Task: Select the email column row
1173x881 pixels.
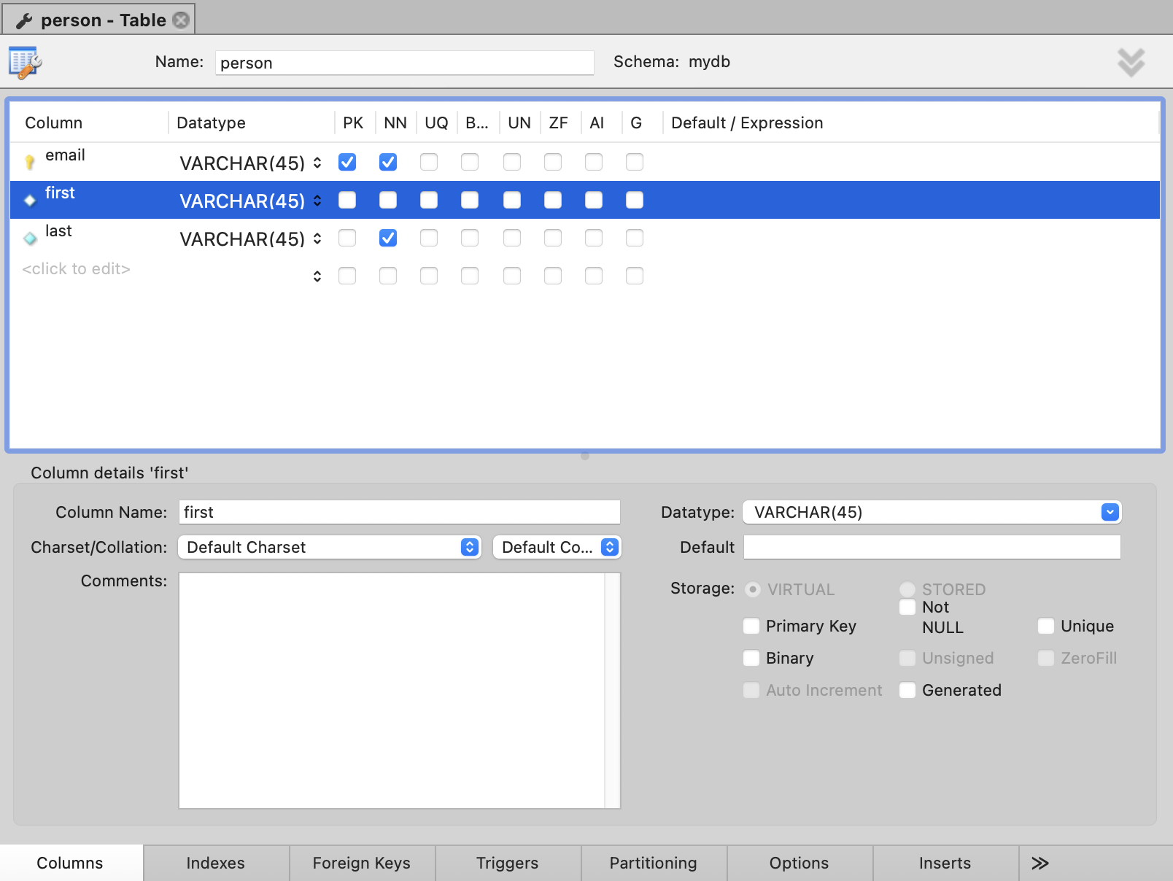Action: click(x=585, y=162)
